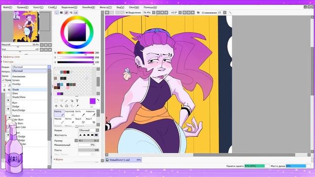Choose the Ластик eraser tool
Image resolution: width=315 pixels, height=177 pixels.
pyautogui.click(x=70, y=120)
